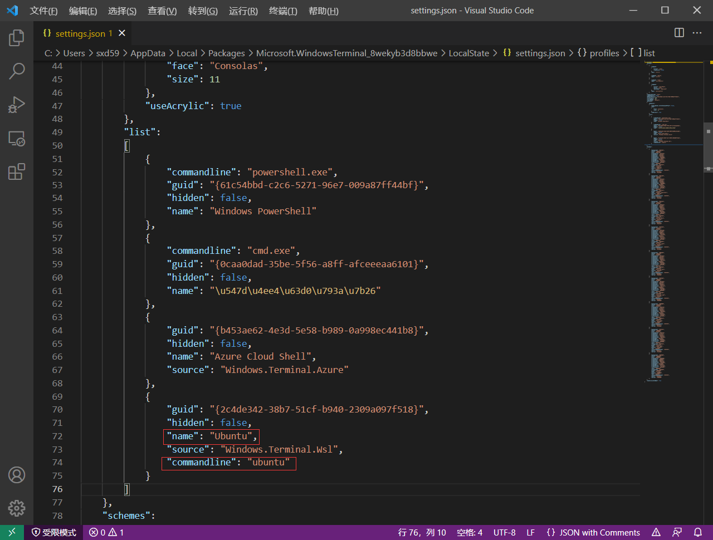
Task: Open the Selection menu
Action: pos(122,11)
